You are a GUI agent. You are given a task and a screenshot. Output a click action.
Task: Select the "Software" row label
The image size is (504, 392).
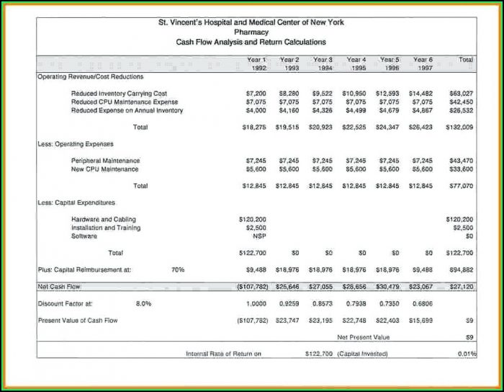(x=84, y=236)
